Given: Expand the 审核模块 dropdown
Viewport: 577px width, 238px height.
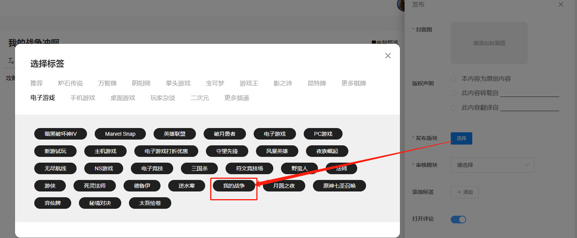Looking at the screenshot, I should pyautogui.click(x=492, y=165).
